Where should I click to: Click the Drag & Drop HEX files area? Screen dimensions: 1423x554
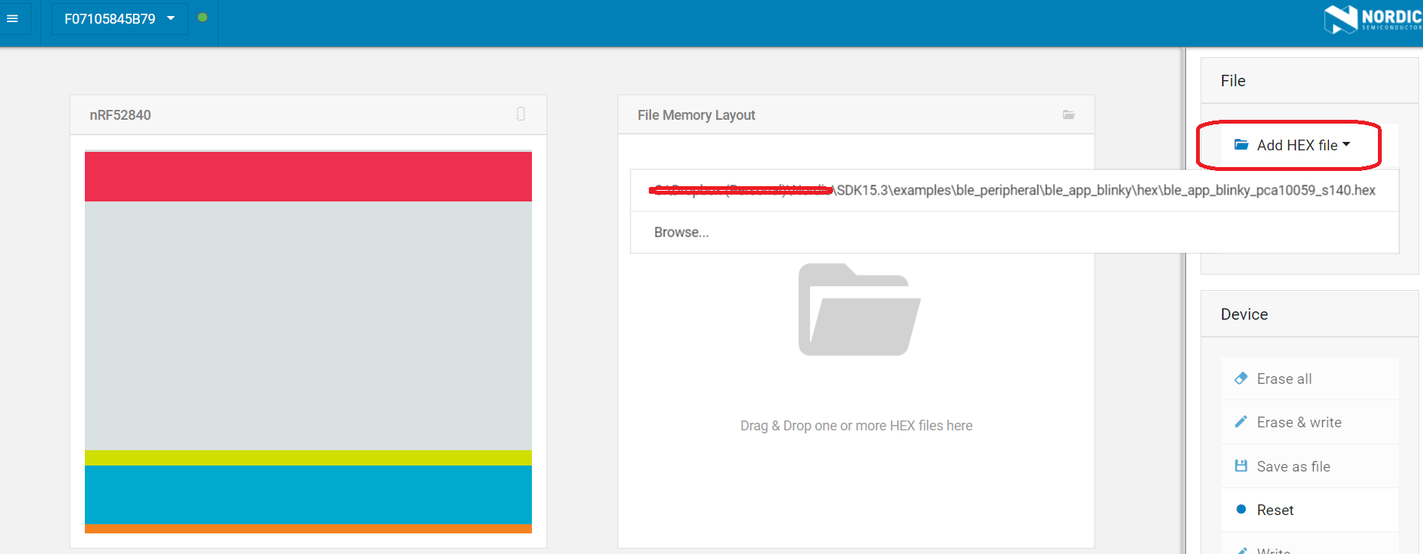pyautogui.click(x=856, y=426)
